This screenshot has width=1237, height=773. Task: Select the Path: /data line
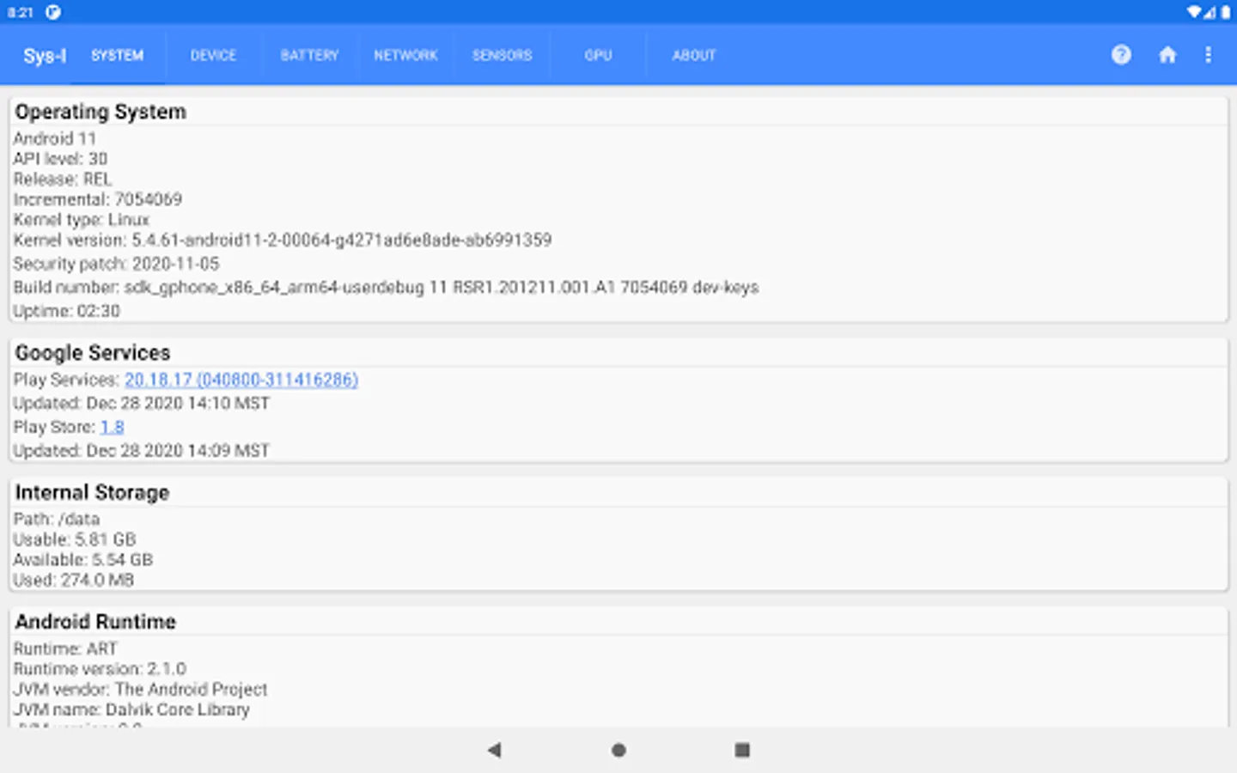[x=56, y=520]
